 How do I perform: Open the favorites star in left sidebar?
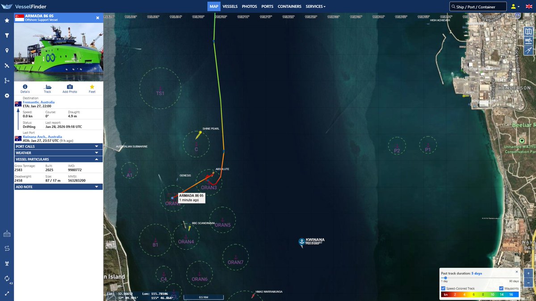coord(7,21)
